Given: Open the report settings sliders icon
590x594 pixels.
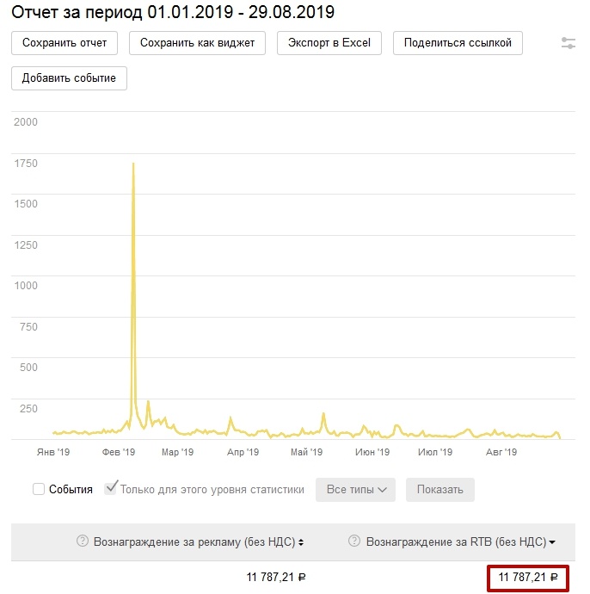Looking at the screenshot, I should tap(568, 43).
